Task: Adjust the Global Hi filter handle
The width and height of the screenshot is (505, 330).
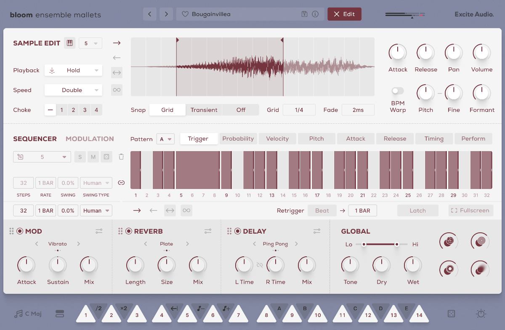Action: pyautogui.click(x=396, y=244)
